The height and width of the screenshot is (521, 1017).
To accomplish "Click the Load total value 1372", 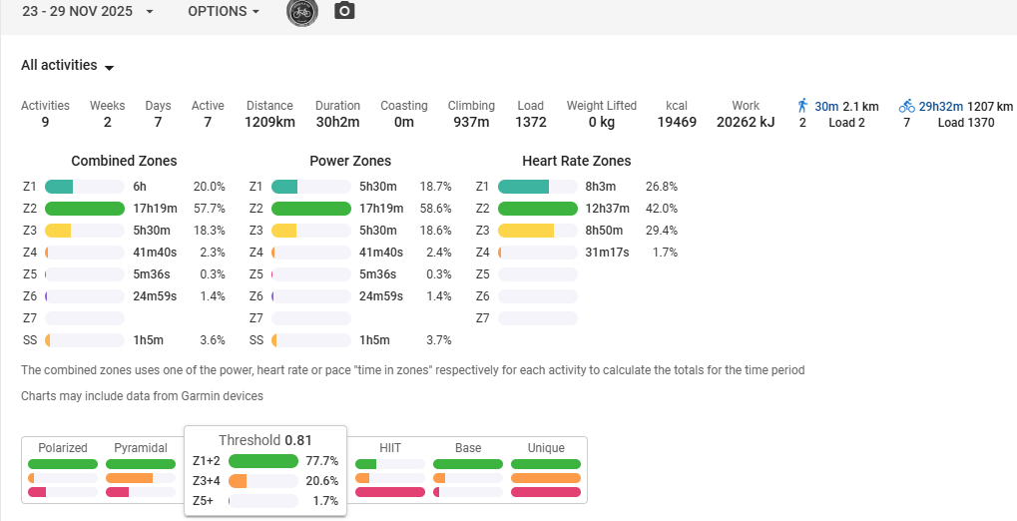I will [530, 123].
